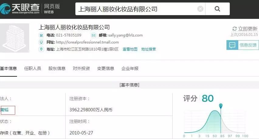The width and height of the screenshot is (259, 139).
Task: Click the 立即更新 refresh icon
Action: coord(234,29)
